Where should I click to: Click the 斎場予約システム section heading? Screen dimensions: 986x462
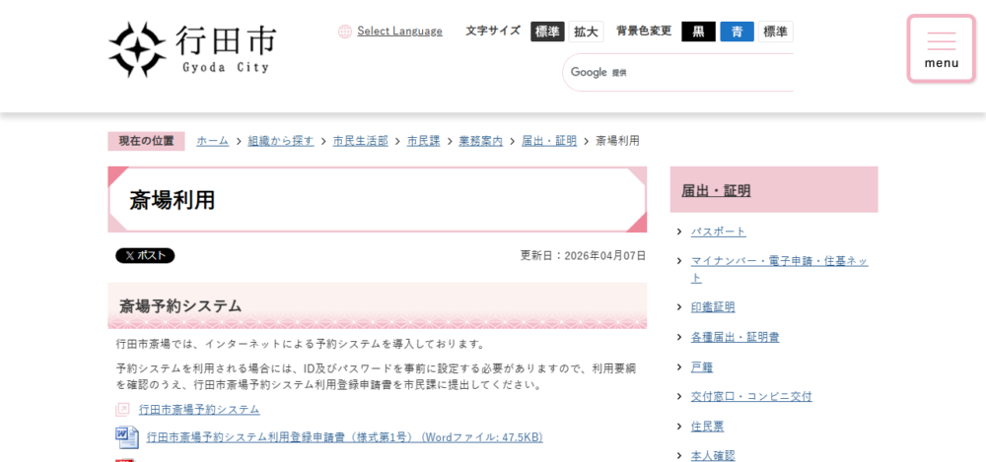180,306
